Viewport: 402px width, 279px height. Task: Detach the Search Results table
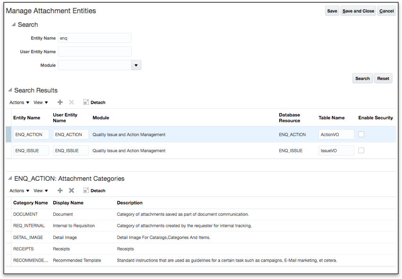[x=94, y=102]
